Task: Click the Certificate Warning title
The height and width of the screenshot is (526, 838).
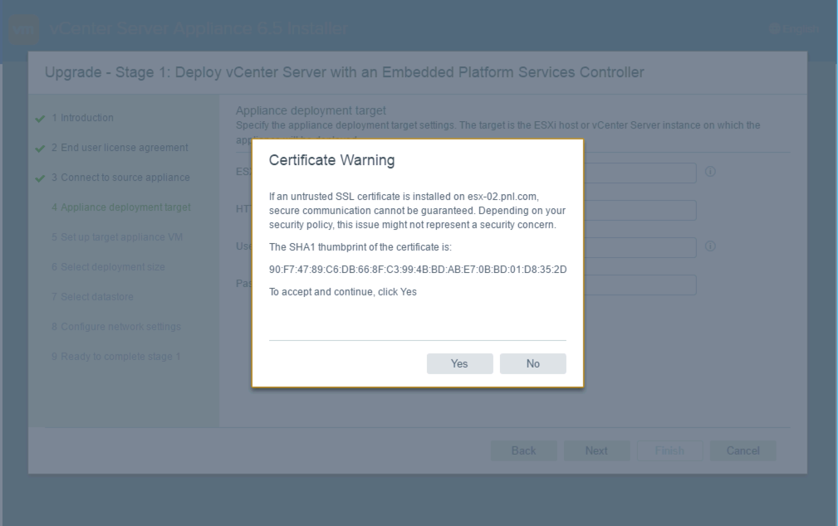Action: click(x=332, y=160)
